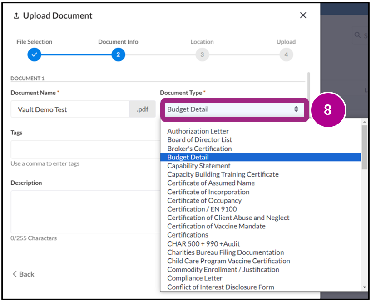Click the upload icon beside the dialog title
Viewport: 371px width, 302px height.
click(16, 15)
